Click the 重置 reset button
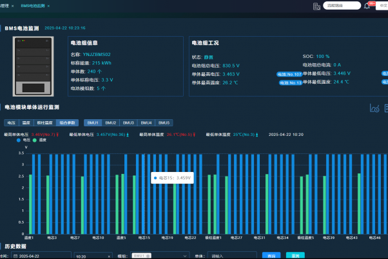388x259 pixels. [296, 256]
